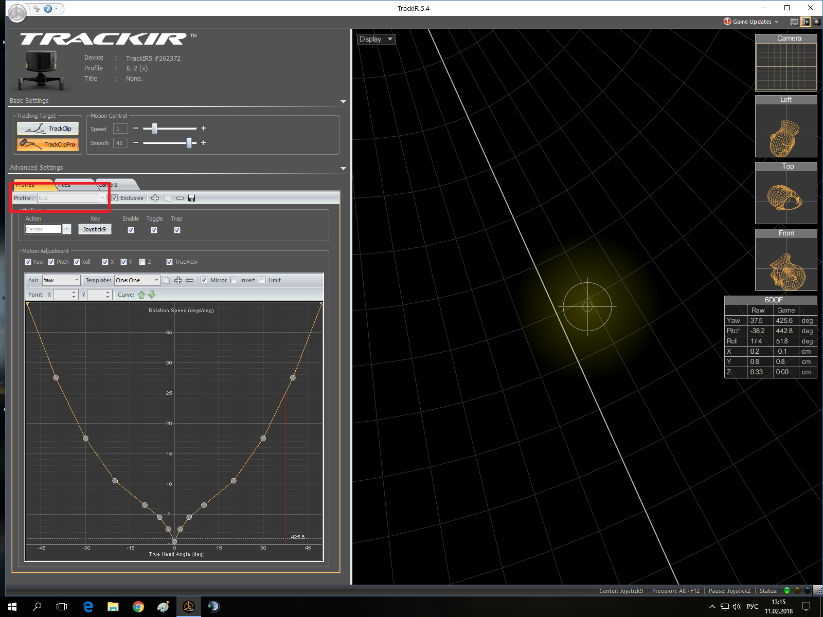Viewport: 823px width, 617px height.
Task: Open the Profile IL-2 dropdown
Action: 71,198
